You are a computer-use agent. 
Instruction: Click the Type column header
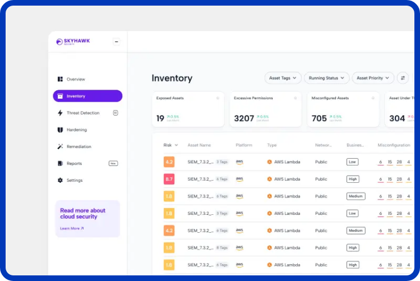271,145
